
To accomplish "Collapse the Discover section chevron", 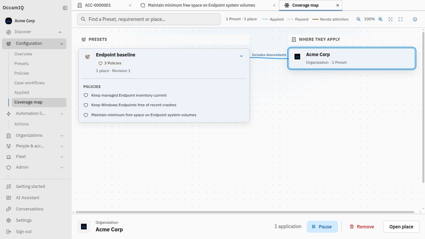I will pos(60,32).
